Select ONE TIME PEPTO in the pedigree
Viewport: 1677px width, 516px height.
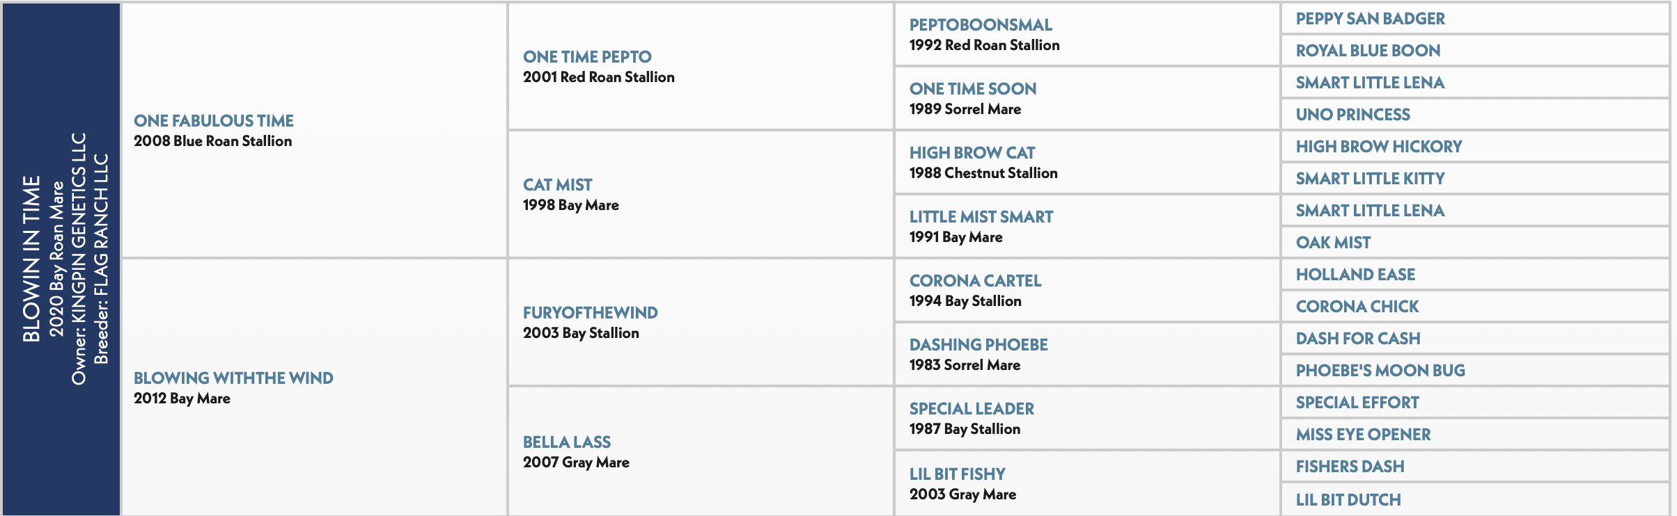click(587, 57)
